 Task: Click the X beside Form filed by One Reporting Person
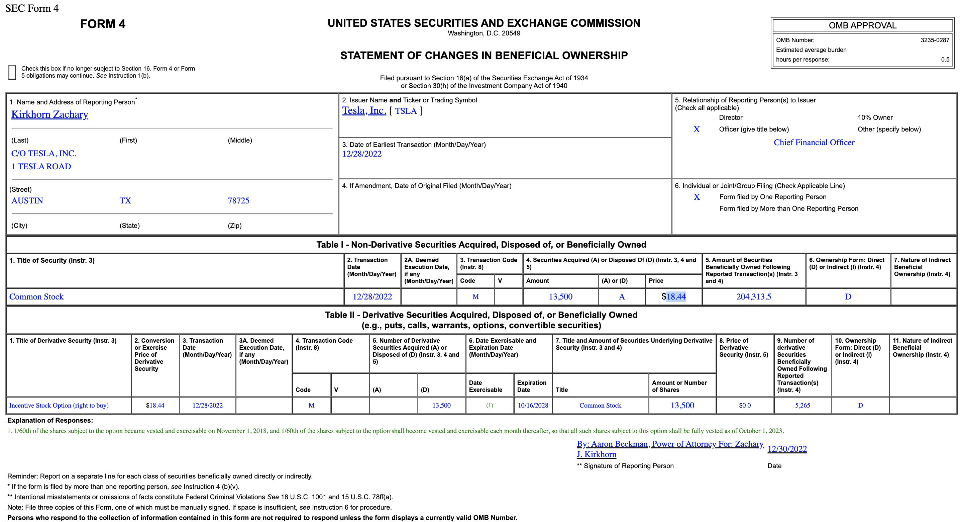pyautogui.click(x=697, y=197)
